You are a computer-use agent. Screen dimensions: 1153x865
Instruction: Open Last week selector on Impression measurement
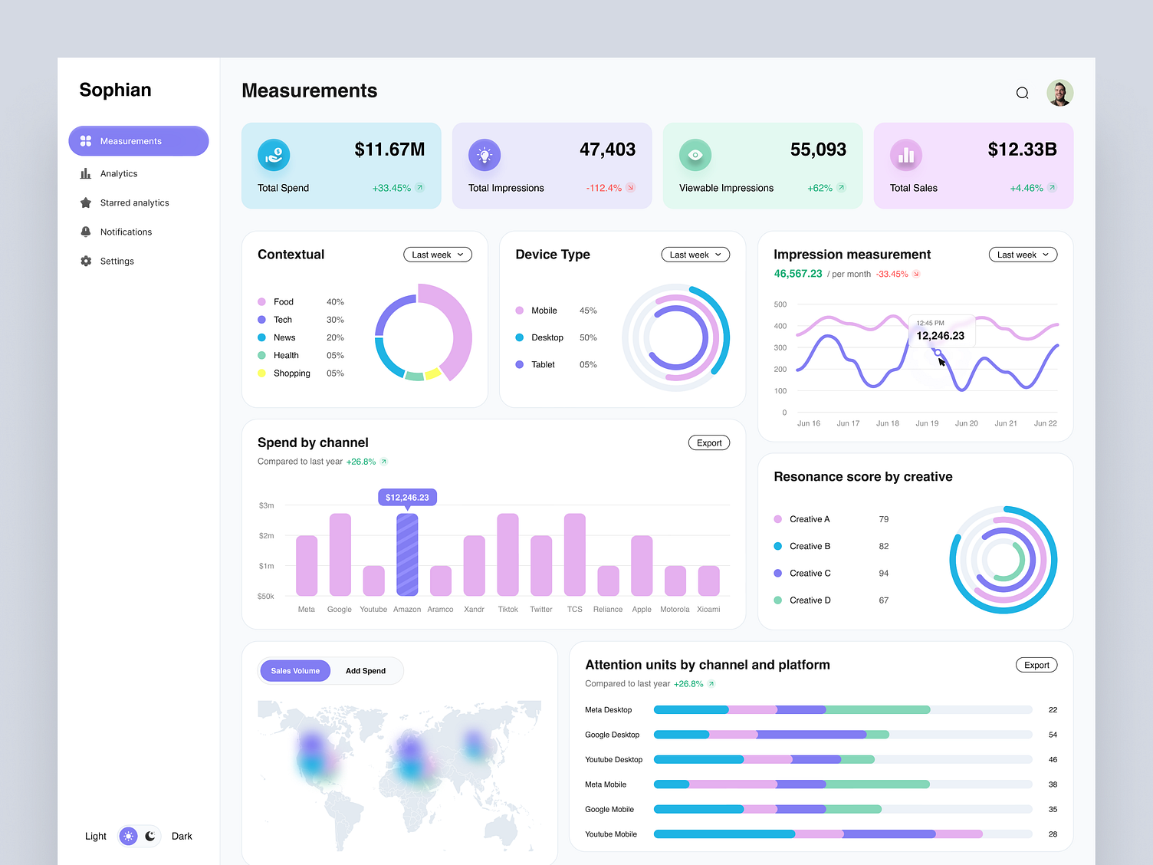point(1023,254)
